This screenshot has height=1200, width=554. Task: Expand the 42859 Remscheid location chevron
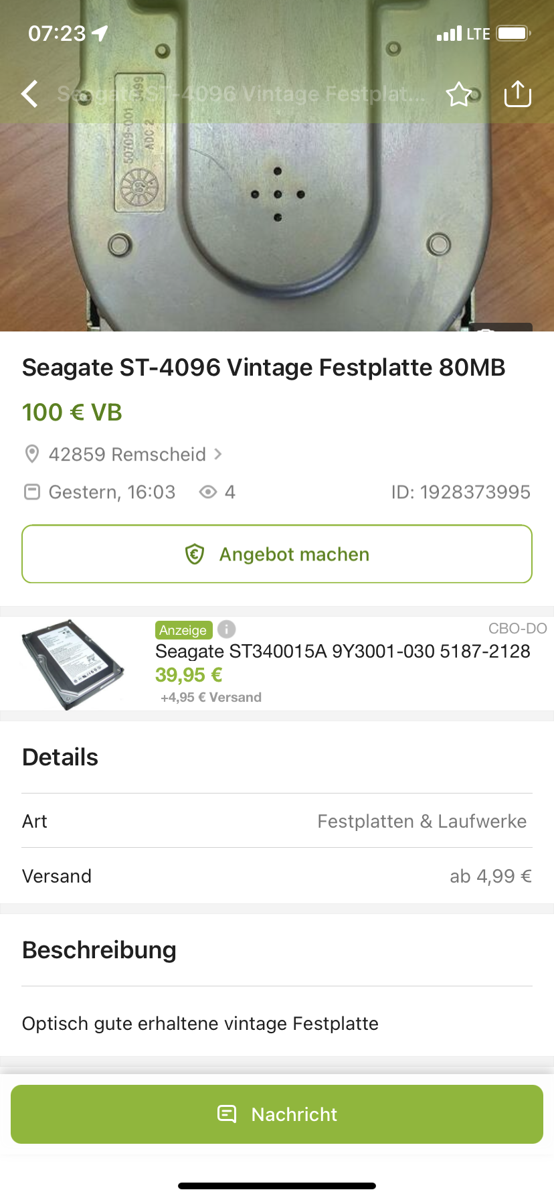coord(218,454)
